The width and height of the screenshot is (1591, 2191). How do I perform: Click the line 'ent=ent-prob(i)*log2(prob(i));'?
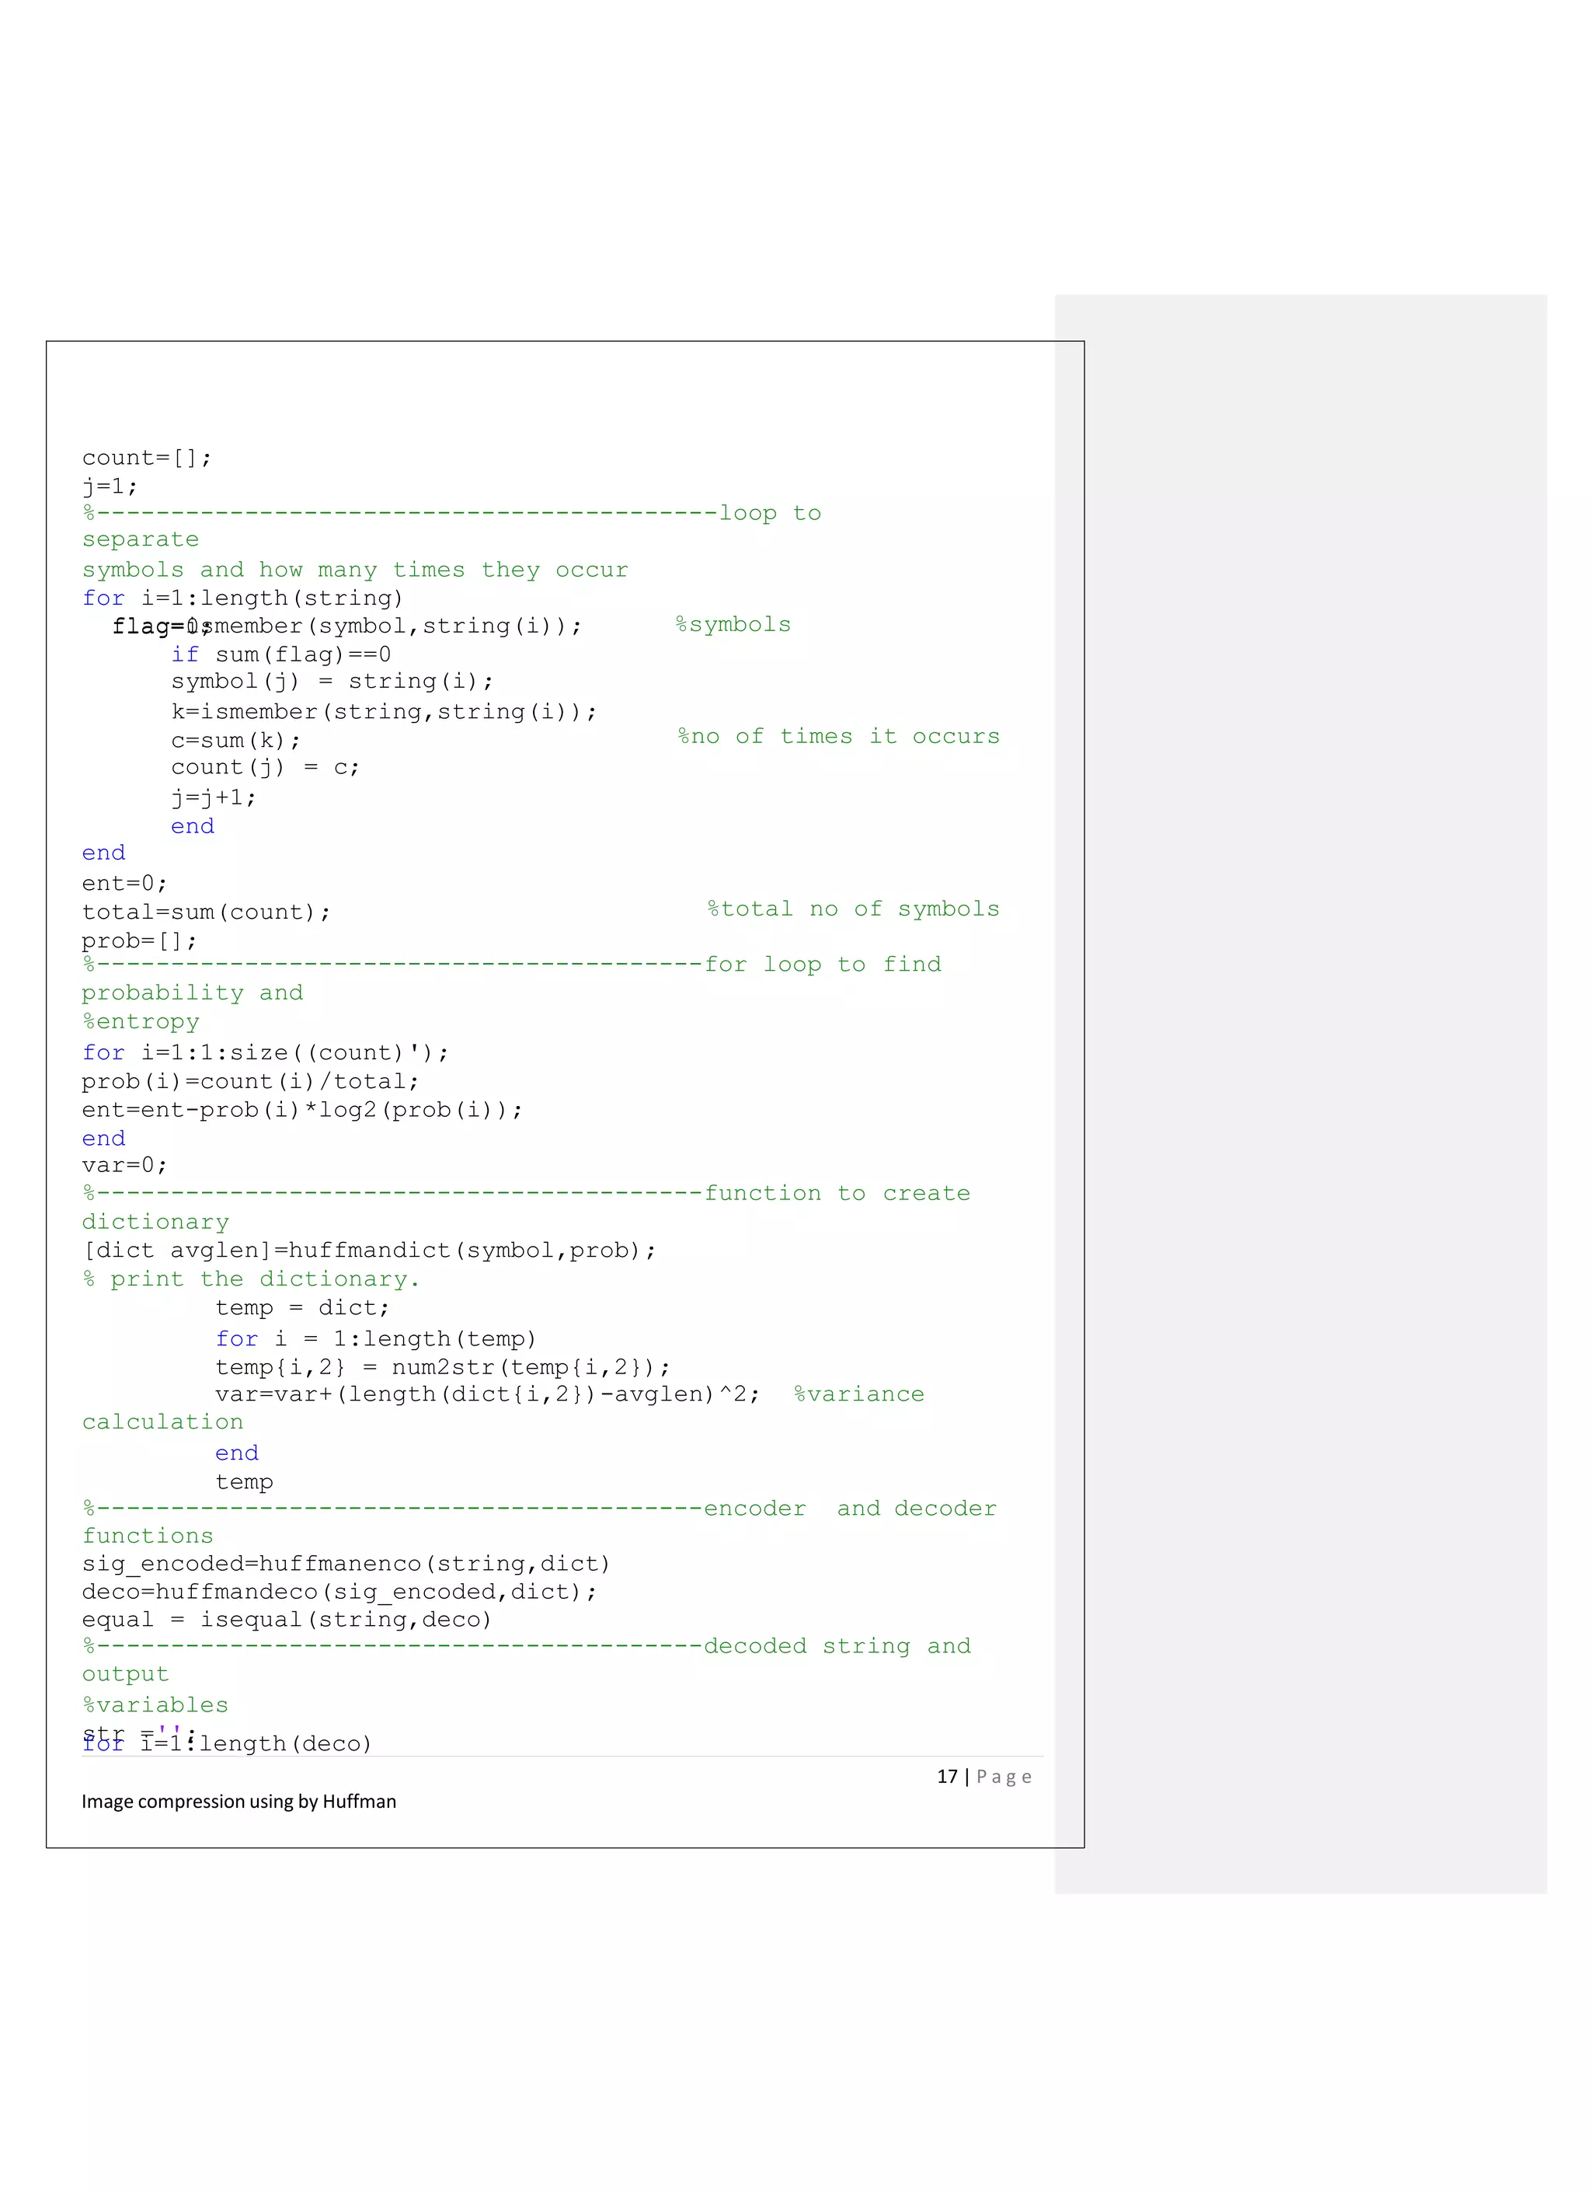(302, 1110)
